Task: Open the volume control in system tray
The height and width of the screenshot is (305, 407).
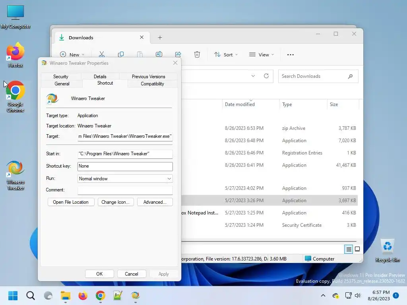Action: (358, 295)
